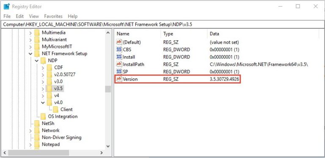
Task: Click the OS Integration folder icon
Action: (43, 116)
